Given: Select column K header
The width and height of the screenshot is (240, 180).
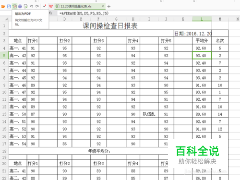Looking at the screenshot, I should click(x=183, y=19).
